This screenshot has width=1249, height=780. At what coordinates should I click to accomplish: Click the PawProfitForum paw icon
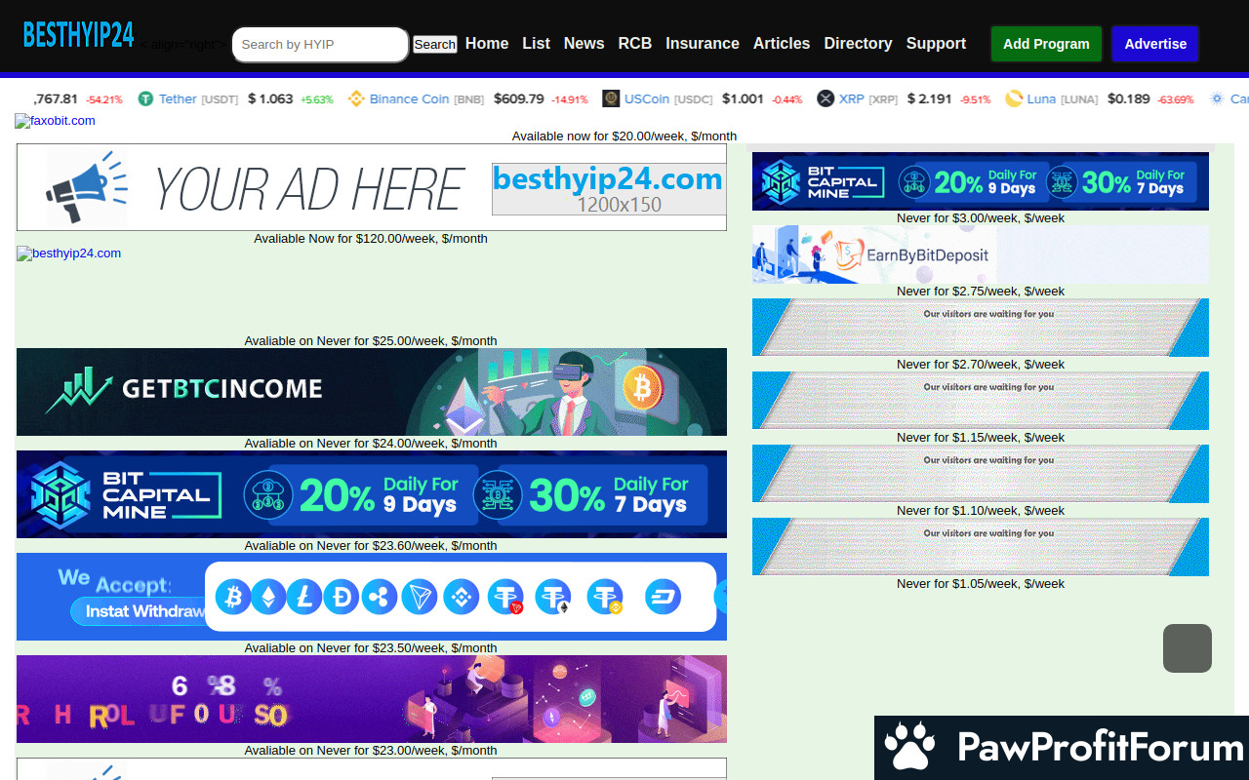tap(909, 748)
